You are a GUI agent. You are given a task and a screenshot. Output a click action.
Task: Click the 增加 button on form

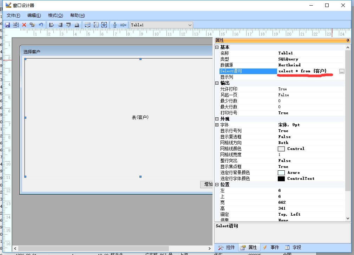point(207,184)
